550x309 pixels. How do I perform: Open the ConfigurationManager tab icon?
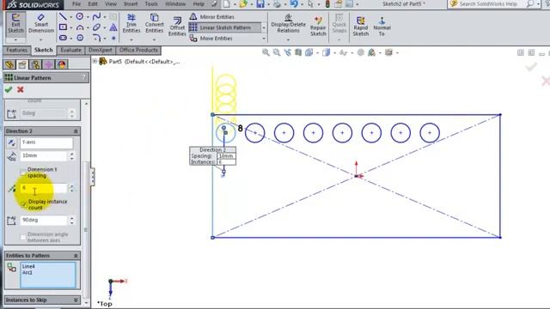35,64
